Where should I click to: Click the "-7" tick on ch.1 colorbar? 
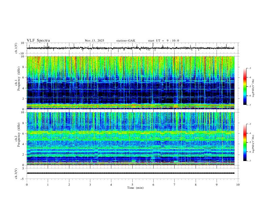point(249,105)
